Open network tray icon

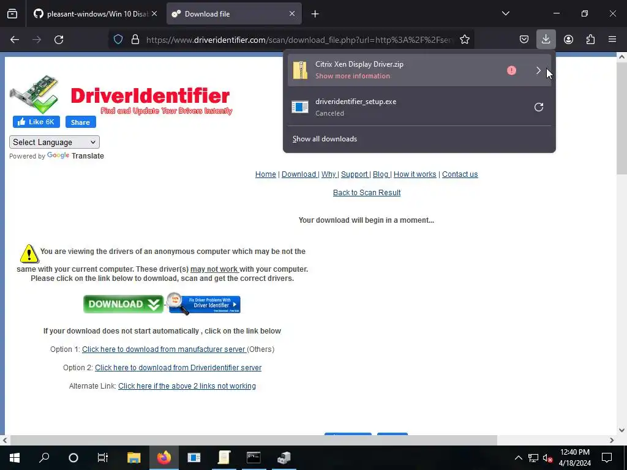533,458
